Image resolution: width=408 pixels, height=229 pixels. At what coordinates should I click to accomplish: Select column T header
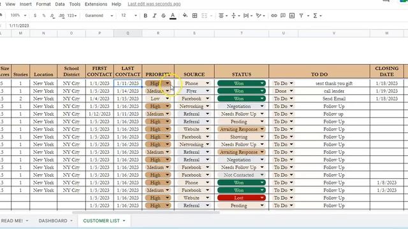pos(242,33)
